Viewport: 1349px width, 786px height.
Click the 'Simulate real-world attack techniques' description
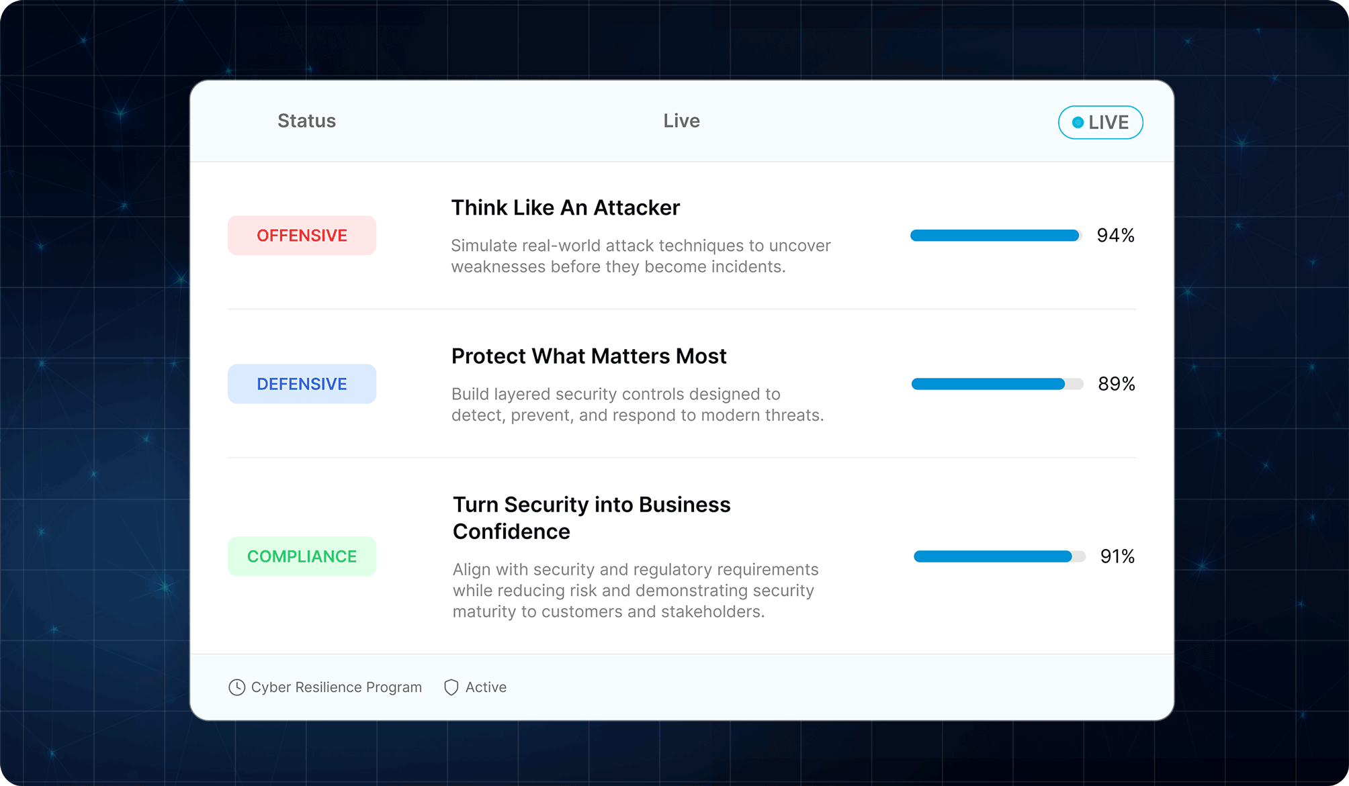pos(641,256)
